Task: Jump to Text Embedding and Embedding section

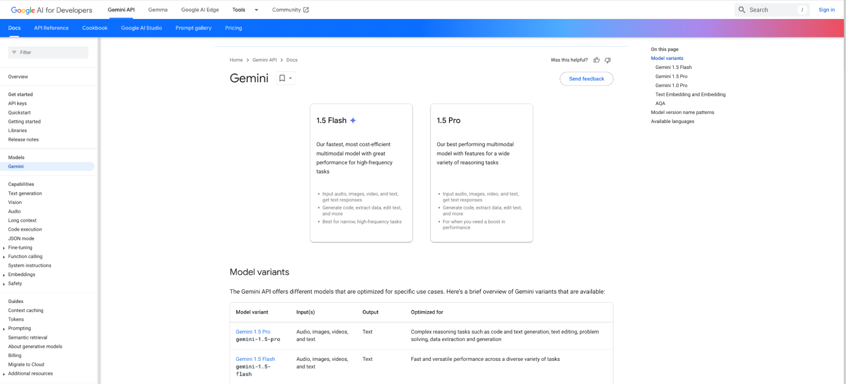Action: point(690,95)
